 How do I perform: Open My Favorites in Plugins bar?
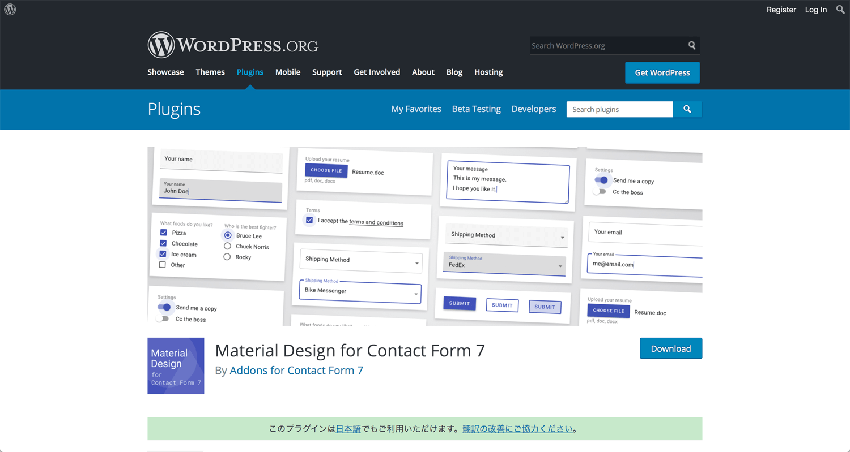click(416, 109)
